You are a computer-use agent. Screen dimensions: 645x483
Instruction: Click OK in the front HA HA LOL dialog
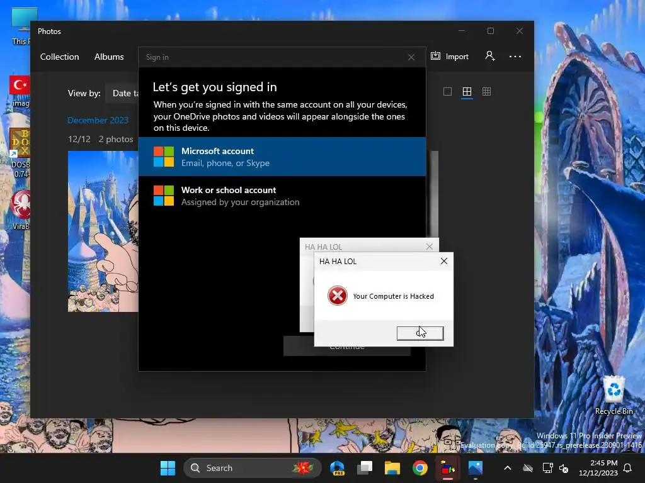pyautogui.click(x=420, y=333)
